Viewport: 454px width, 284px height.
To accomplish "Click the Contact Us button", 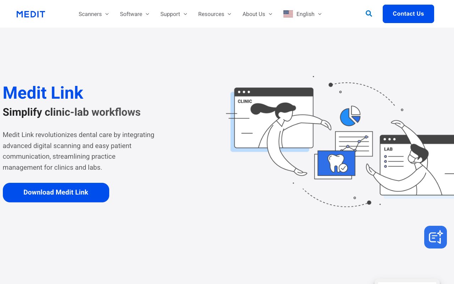I will 408,14.
